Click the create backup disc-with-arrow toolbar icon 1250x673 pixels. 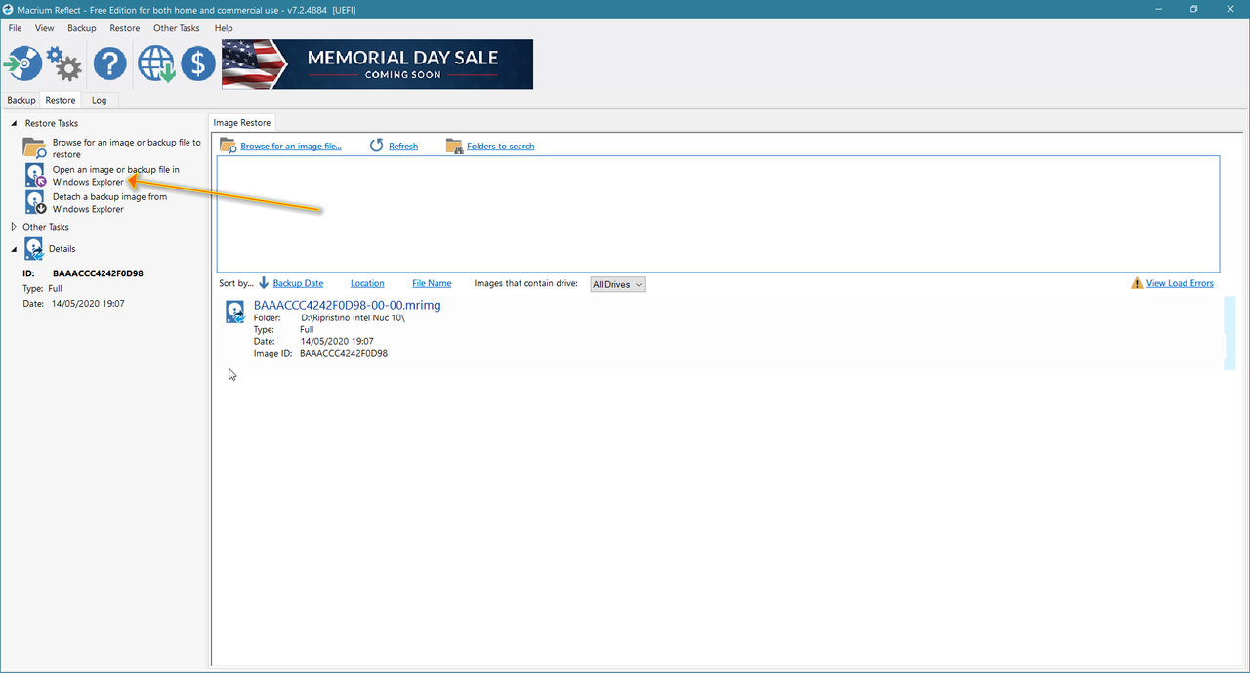tap(23, 64)
